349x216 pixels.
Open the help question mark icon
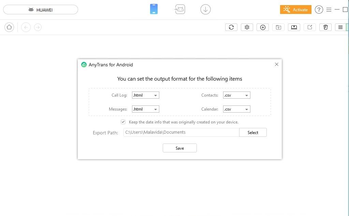[319, 10]
